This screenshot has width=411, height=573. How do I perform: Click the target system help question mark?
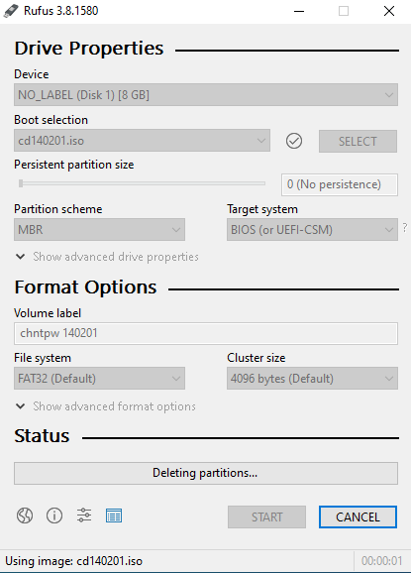click(405, 228)
